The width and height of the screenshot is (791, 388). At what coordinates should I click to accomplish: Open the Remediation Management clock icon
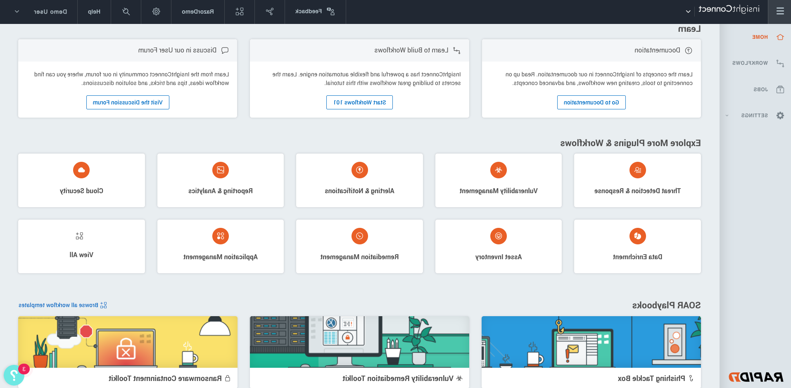click(360, 236)
